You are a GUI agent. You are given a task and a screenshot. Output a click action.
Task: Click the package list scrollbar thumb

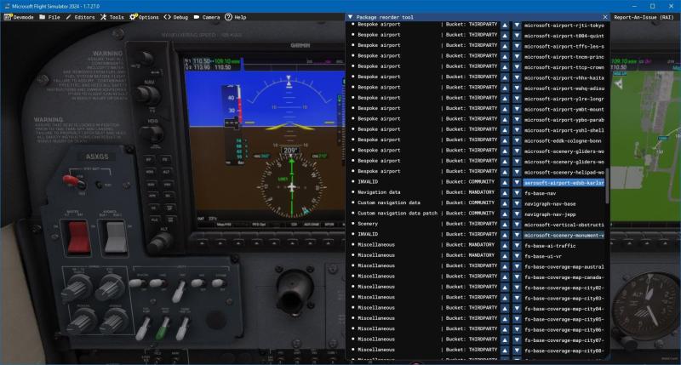[607, 186]
